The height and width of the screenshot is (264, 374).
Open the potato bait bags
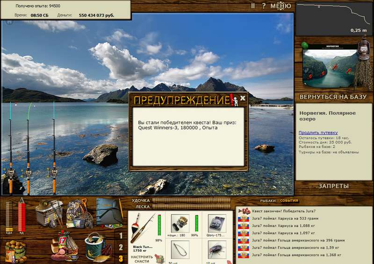pyautogui.click(x=16, y=251)
